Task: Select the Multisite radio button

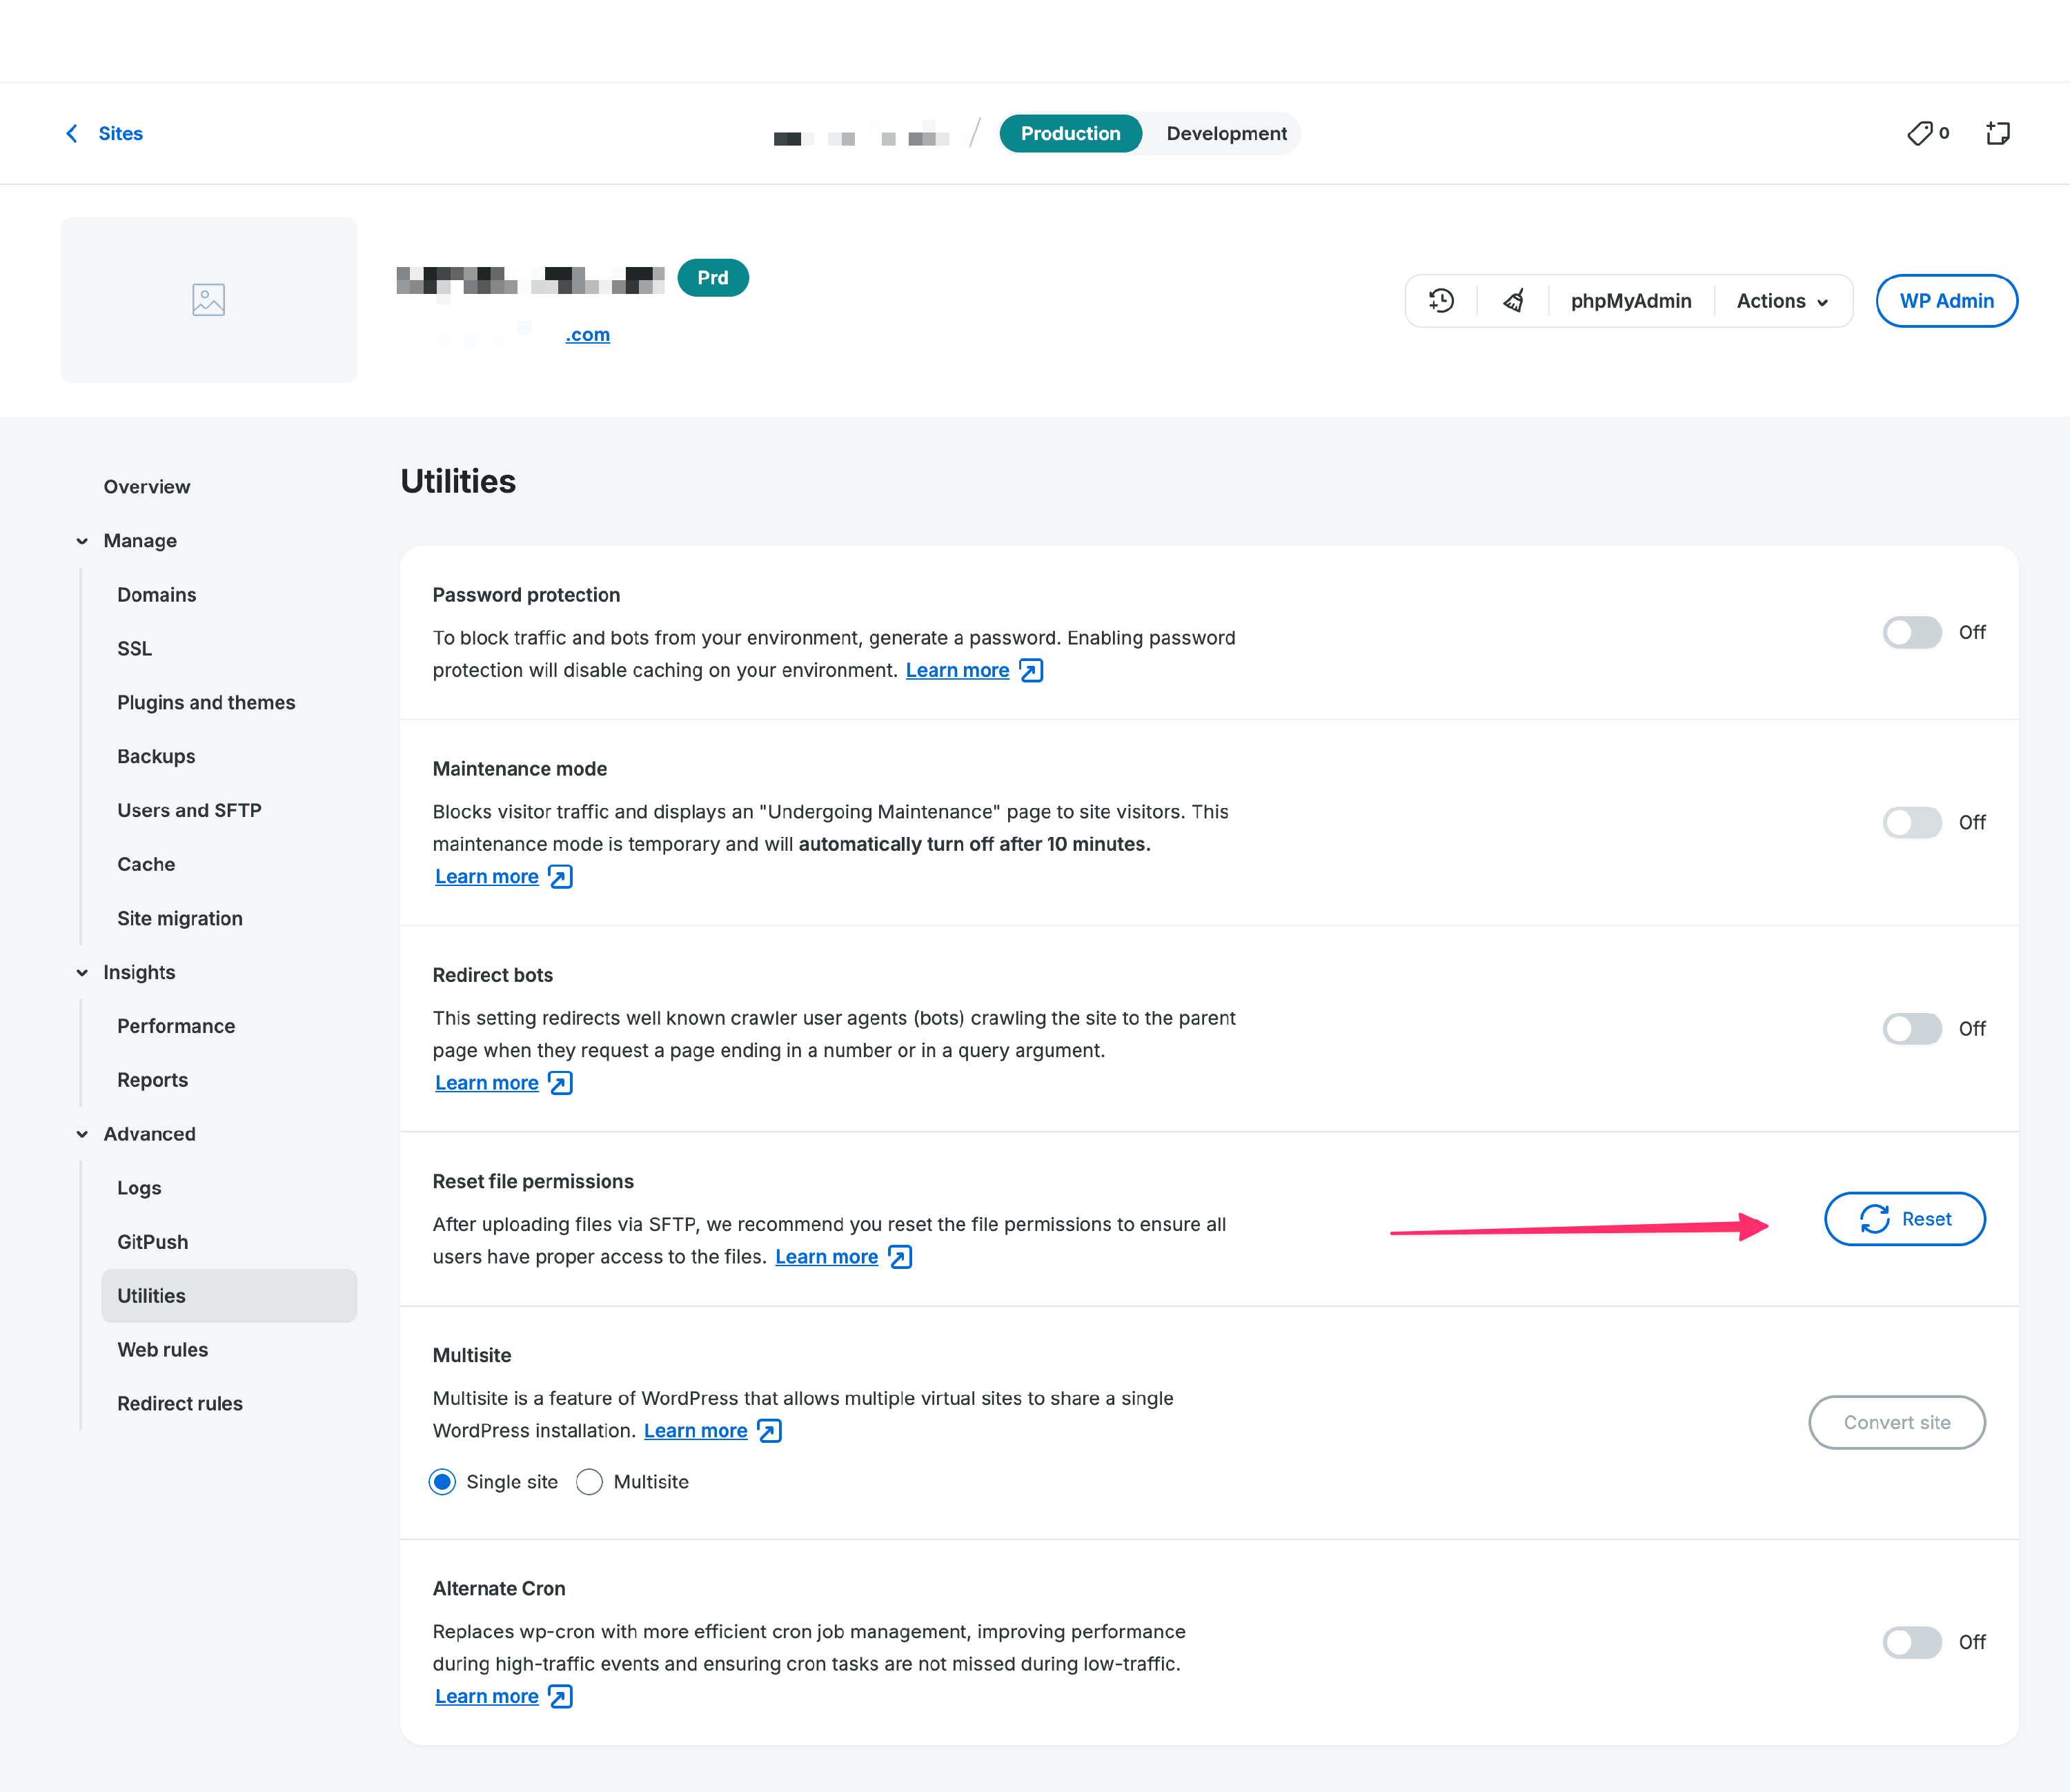Action: point(589,1482)
